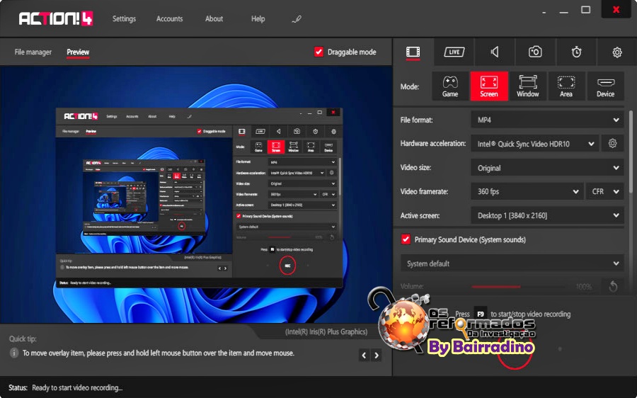637x398 pixels.
Task: Click the Mode label
Action: pos(410,86)
